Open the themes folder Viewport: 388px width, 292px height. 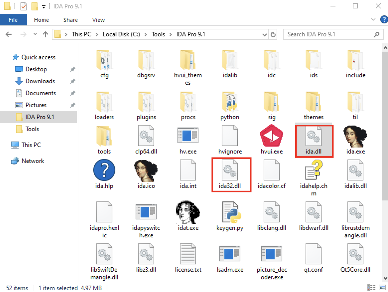pyautogui.click(x=314, y=106)
